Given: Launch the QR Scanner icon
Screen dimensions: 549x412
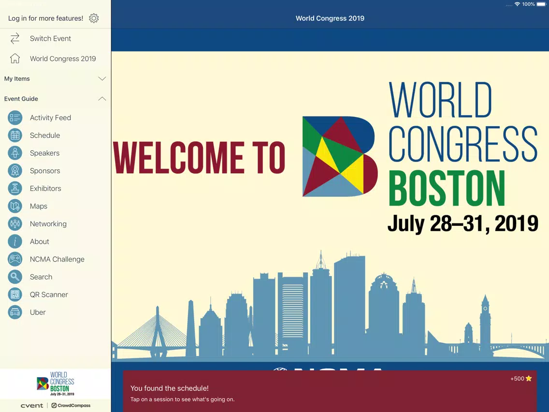Looking at the screenshot, I should point(15,294).
